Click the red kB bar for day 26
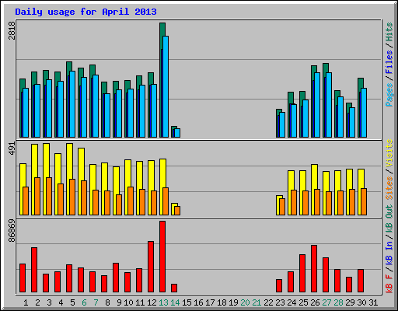Screen dimensions: 398x311 click(314, 269)
